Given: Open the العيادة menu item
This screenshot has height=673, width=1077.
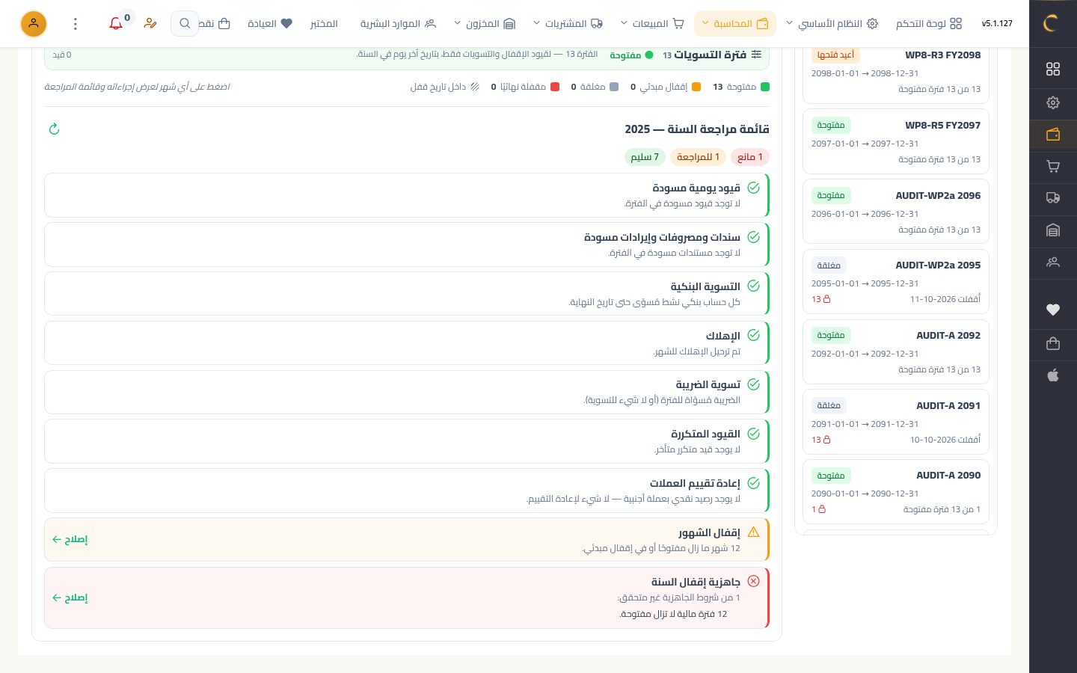Looking at the screenshot, I should pos(269,24).
